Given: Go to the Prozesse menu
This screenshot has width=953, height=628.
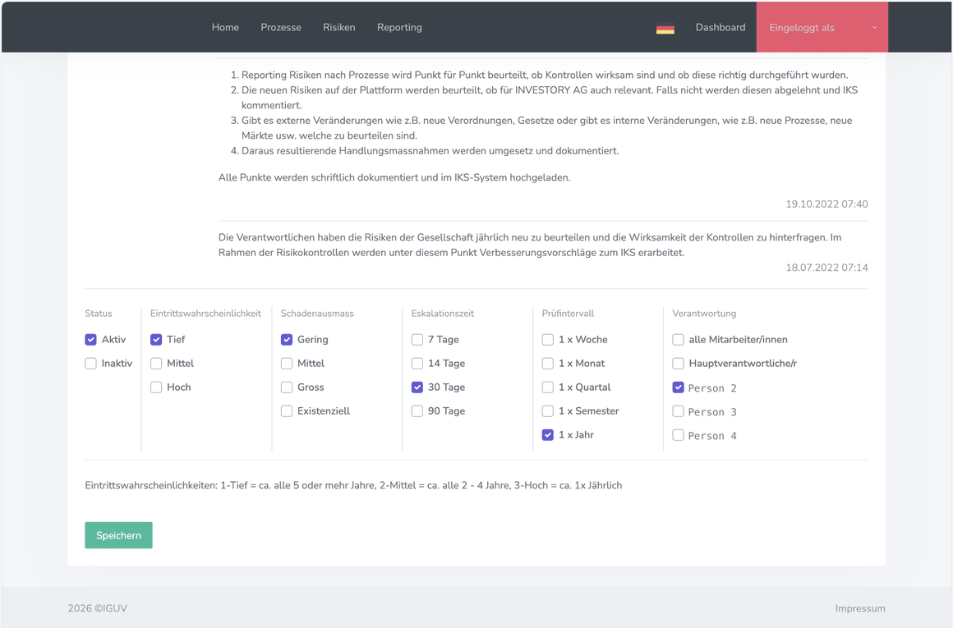Looking at the screenshot, I should tap(281, 27).
